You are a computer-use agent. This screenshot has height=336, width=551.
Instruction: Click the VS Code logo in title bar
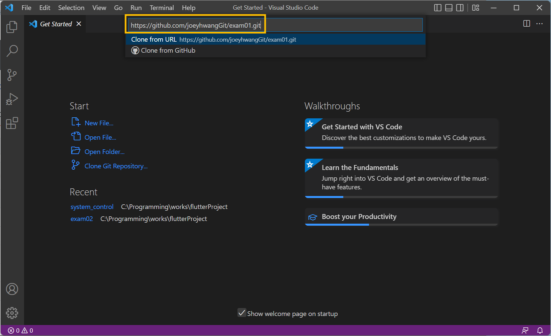[x=9, y=8]
